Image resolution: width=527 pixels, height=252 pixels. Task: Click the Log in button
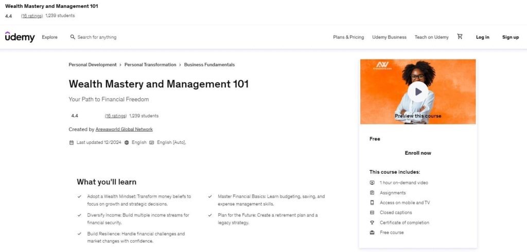tap(483, 37)
